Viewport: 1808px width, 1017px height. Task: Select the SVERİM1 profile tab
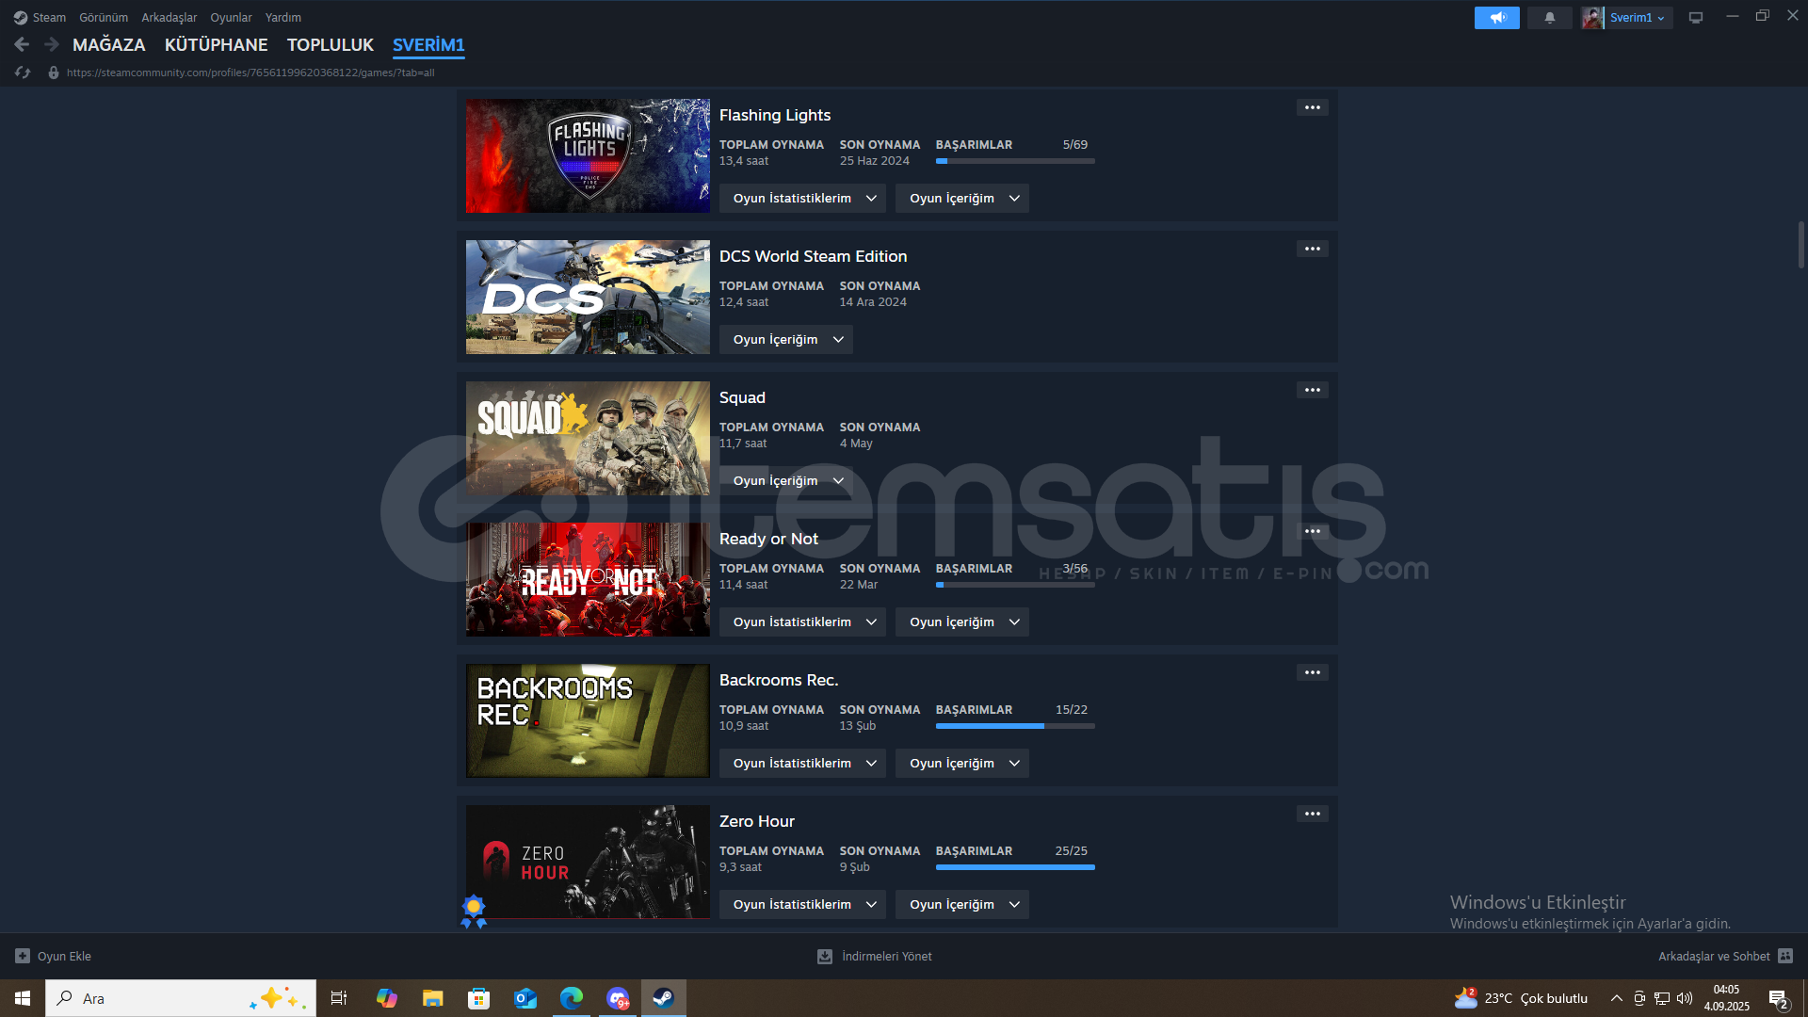click(x=428, y=44)
